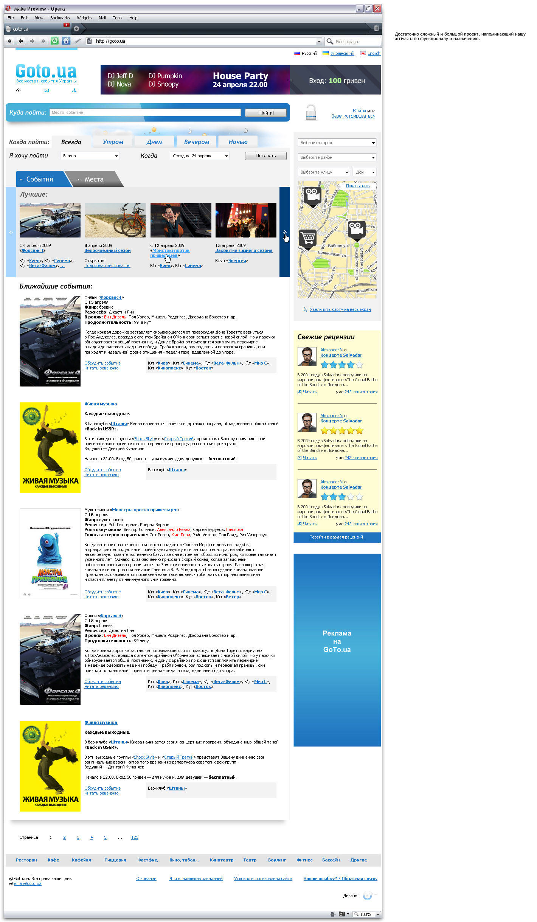Expand the 'Выберите город' dropdown
Viewport: 537px width, 922px height.
click(x=337, y=143)
